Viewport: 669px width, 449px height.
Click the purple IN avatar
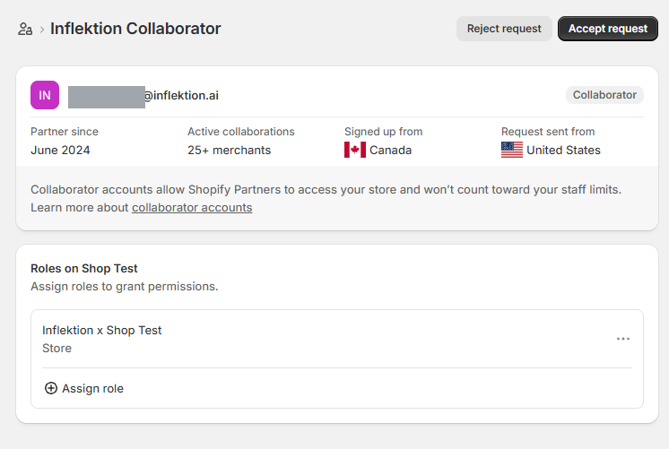pyautogui.click(x=45, y=95)
